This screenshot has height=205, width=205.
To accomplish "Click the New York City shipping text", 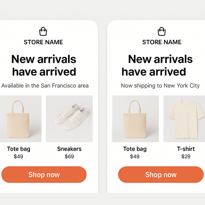I will [160, 86].
